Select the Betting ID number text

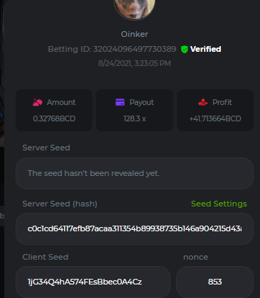pyautogui.click(x=134, y=49)
